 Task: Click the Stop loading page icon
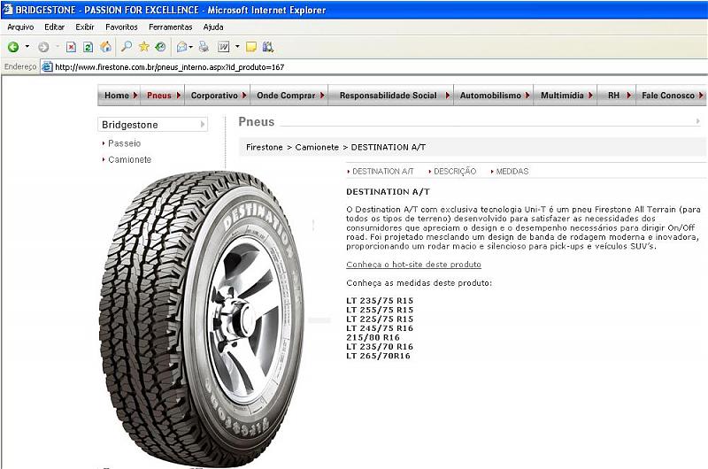pos(71,47)
